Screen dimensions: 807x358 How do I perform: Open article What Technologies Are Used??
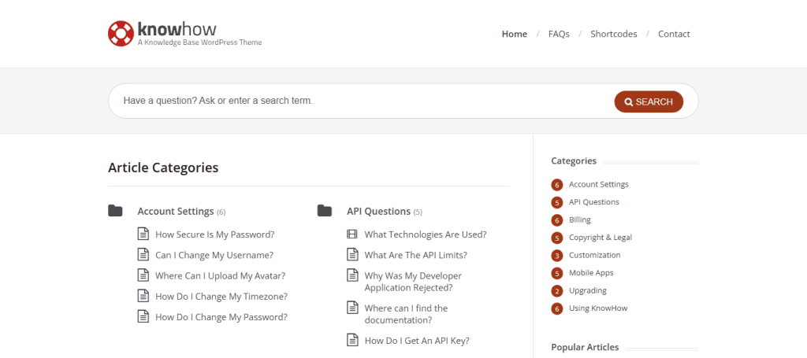click(x=426, y=234)
